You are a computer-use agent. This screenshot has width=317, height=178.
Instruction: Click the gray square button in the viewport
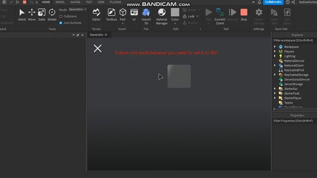click(179, 76)
